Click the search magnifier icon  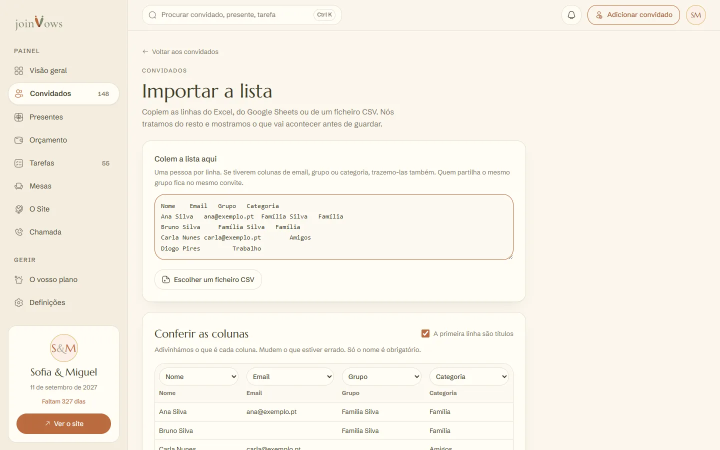click(x=153, y=15)
